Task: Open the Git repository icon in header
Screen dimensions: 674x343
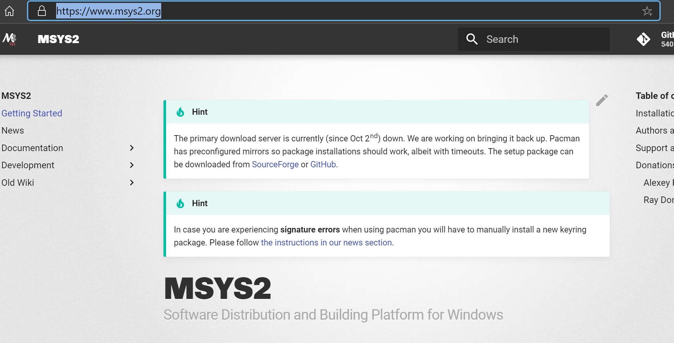Action: tap(643, 39)
